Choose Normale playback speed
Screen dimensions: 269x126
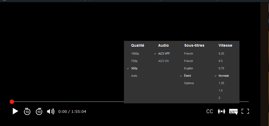click(x=224, y=76)
